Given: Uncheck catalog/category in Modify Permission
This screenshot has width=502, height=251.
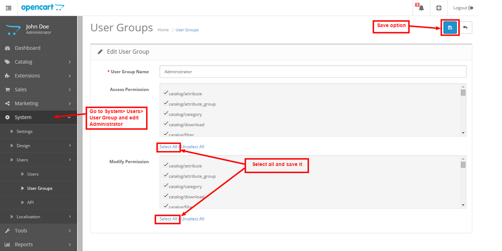Looking at the screenshot, I should 166,186.
